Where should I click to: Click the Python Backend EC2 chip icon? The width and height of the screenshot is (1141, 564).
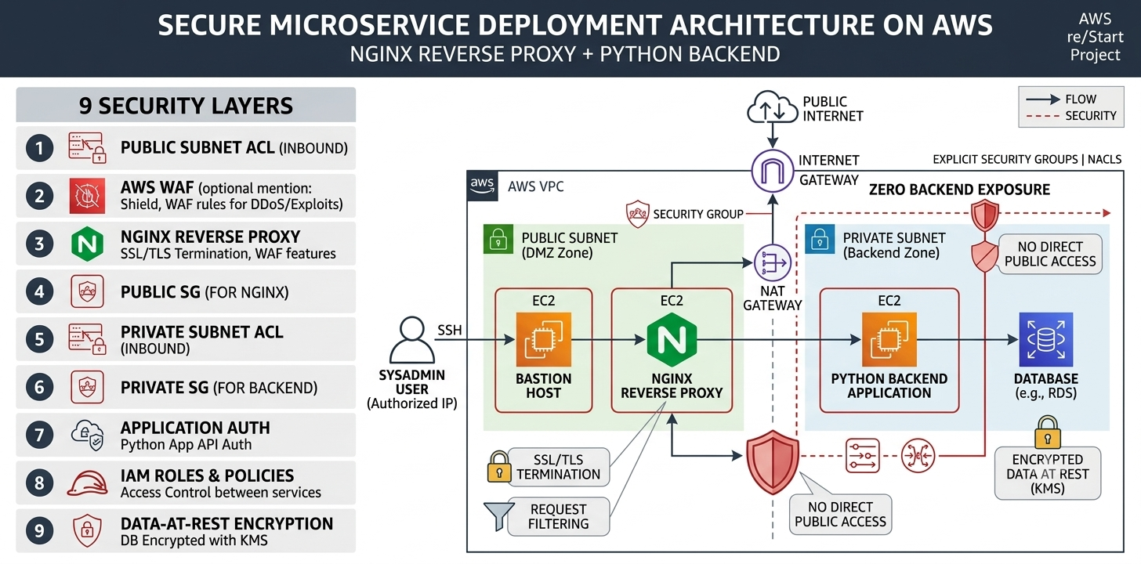(889, 339)
